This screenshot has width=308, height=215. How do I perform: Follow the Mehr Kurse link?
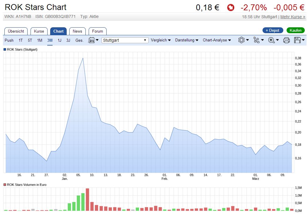[x=293, y=17]
